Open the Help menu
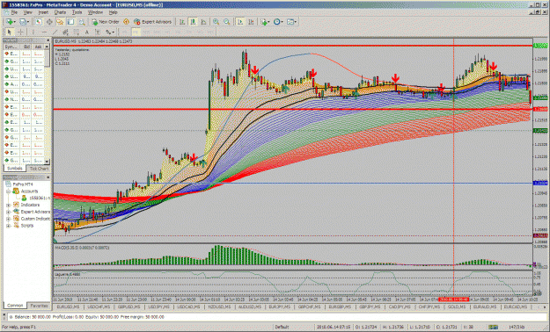This screenshot has height=332, width=550. pyautogui.click(x=113, y=12)
